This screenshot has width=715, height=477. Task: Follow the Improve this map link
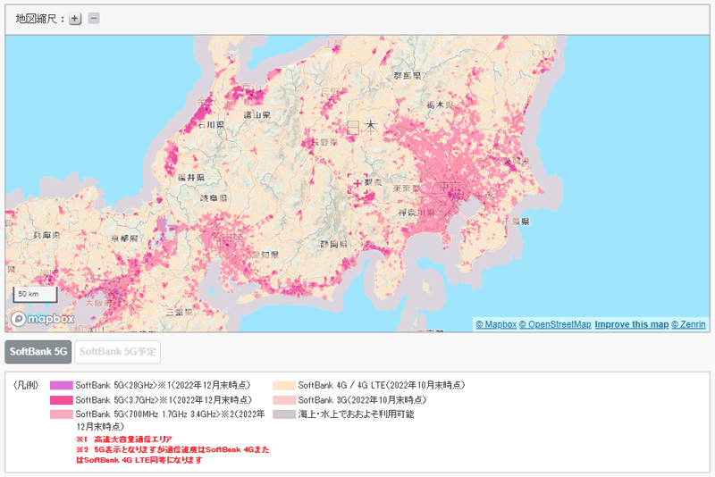pos(632,324)
